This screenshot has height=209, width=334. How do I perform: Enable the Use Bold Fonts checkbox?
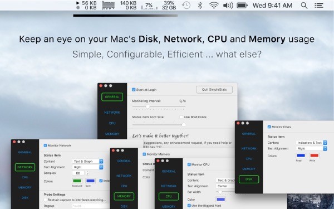pyautogui.click(x=181, y=117)
